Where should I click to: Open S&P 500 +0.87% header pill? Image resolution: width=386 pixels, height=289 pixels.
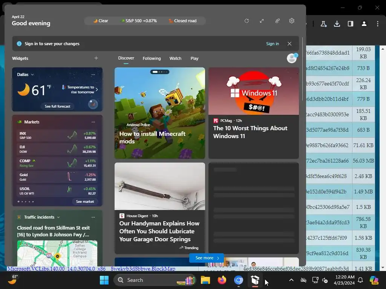pos(139,21)
